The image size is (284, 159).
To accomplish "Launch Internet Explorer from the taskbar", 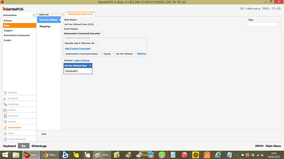I will [x=218, y=155].
